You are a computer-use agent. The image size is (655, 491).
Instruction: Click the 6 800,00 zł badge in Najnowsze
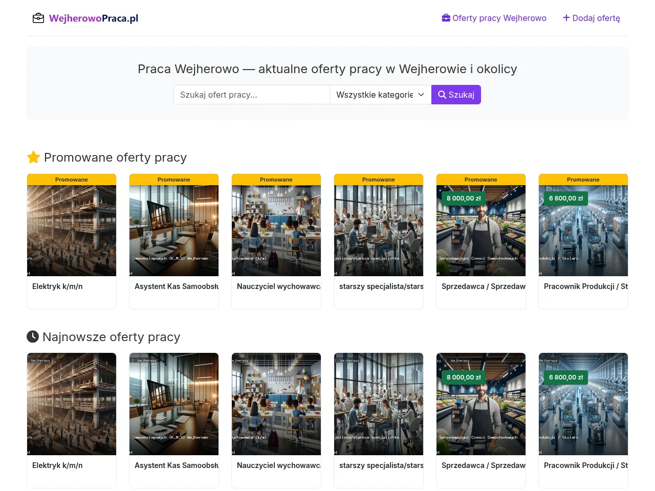566,377
